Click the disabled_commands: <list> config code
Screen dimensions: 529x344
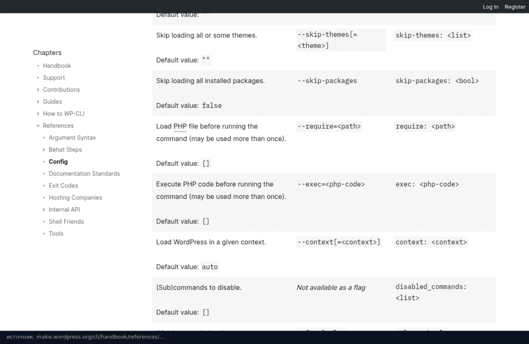tap(431, 292)
